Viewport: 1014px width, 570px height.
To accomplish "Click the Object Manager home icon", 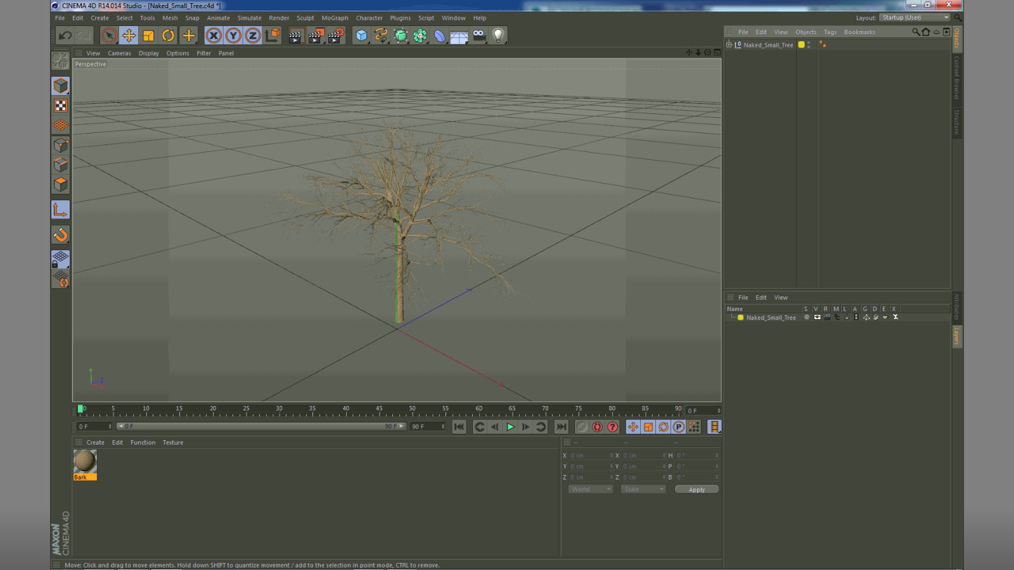I will [x=926, y=32].
